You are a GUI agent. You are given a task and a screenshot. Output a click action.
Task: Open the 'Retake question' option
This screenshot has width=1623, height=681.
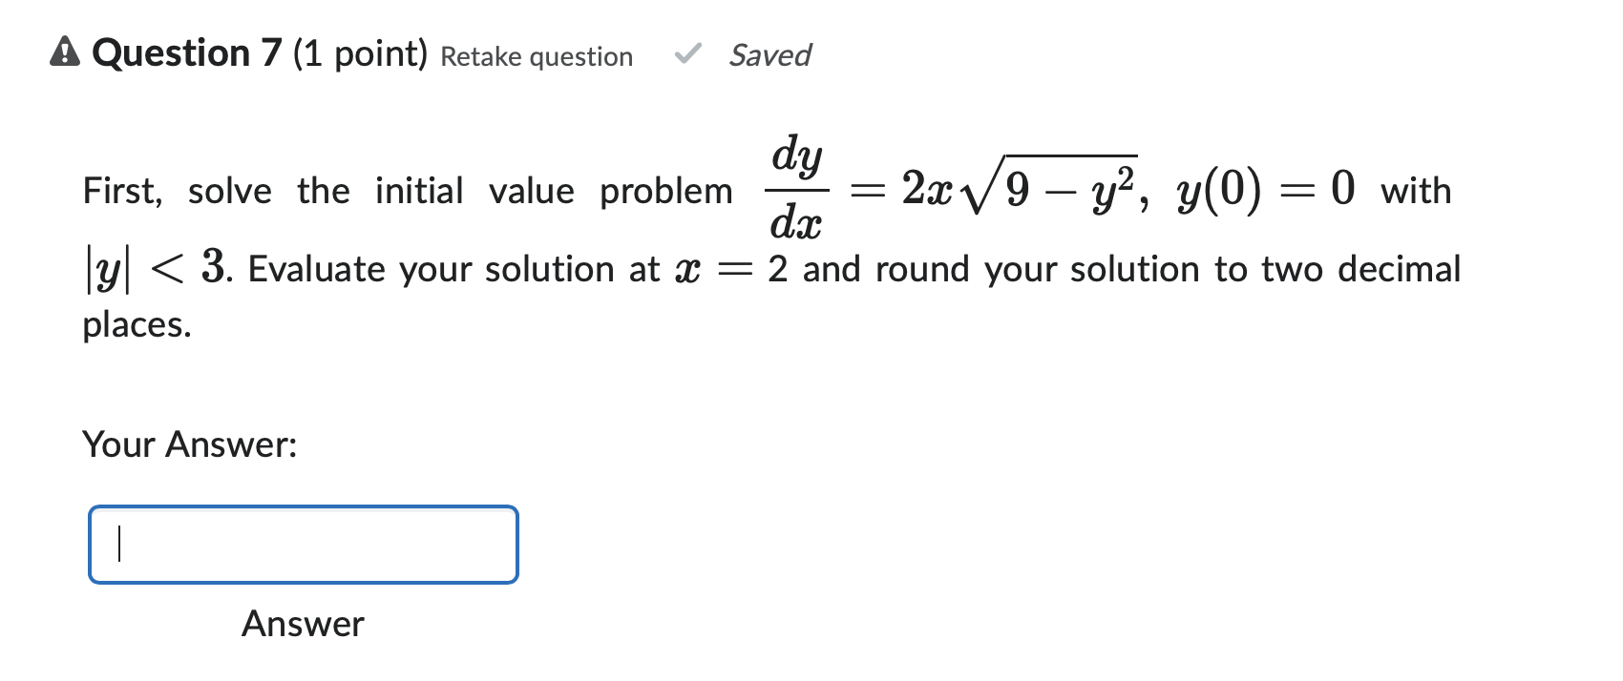tap(535, 57)
